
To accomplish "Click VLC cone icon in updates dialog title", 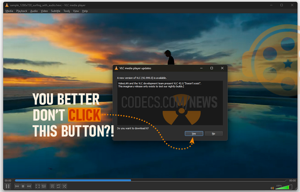I will tap(116, 68).
